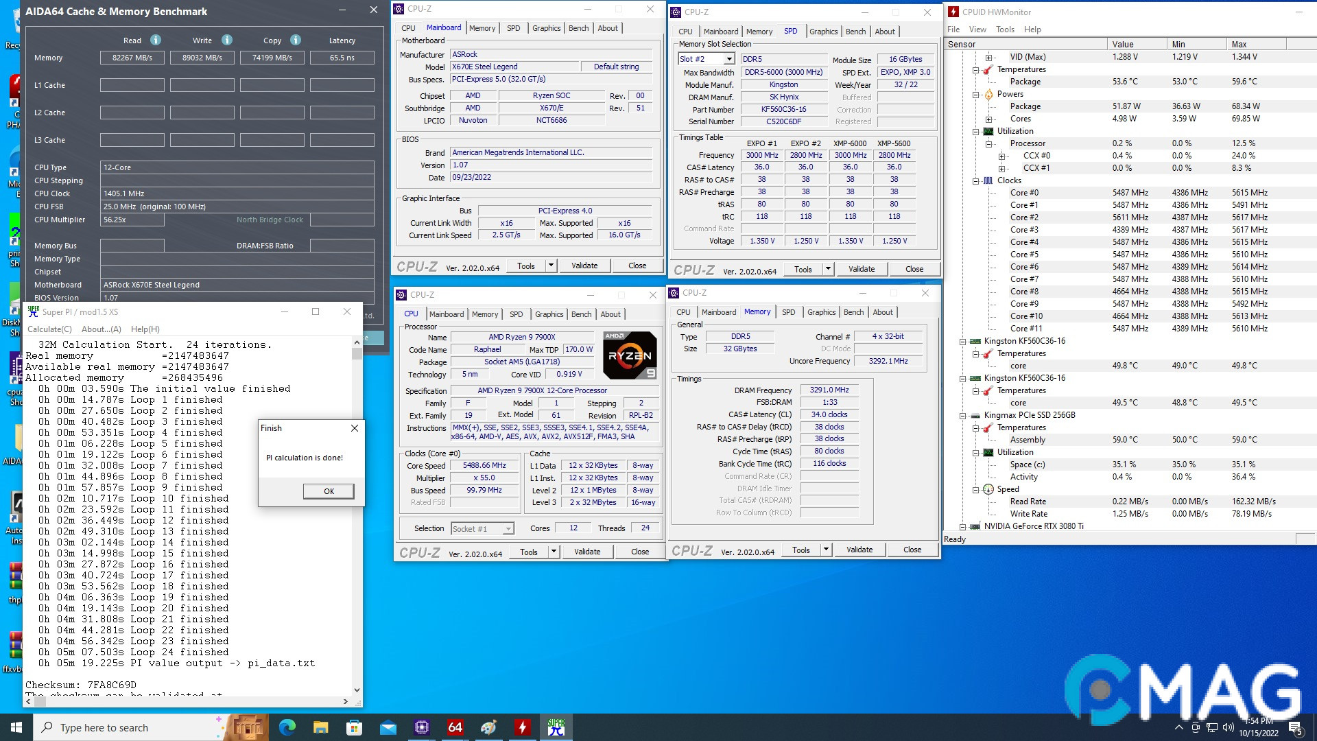Switch to the Memory tab in the CPU-Z Mainboard window
This screenshot has height=741, width=1317.
pyautogui.click(x=482, y=28)
